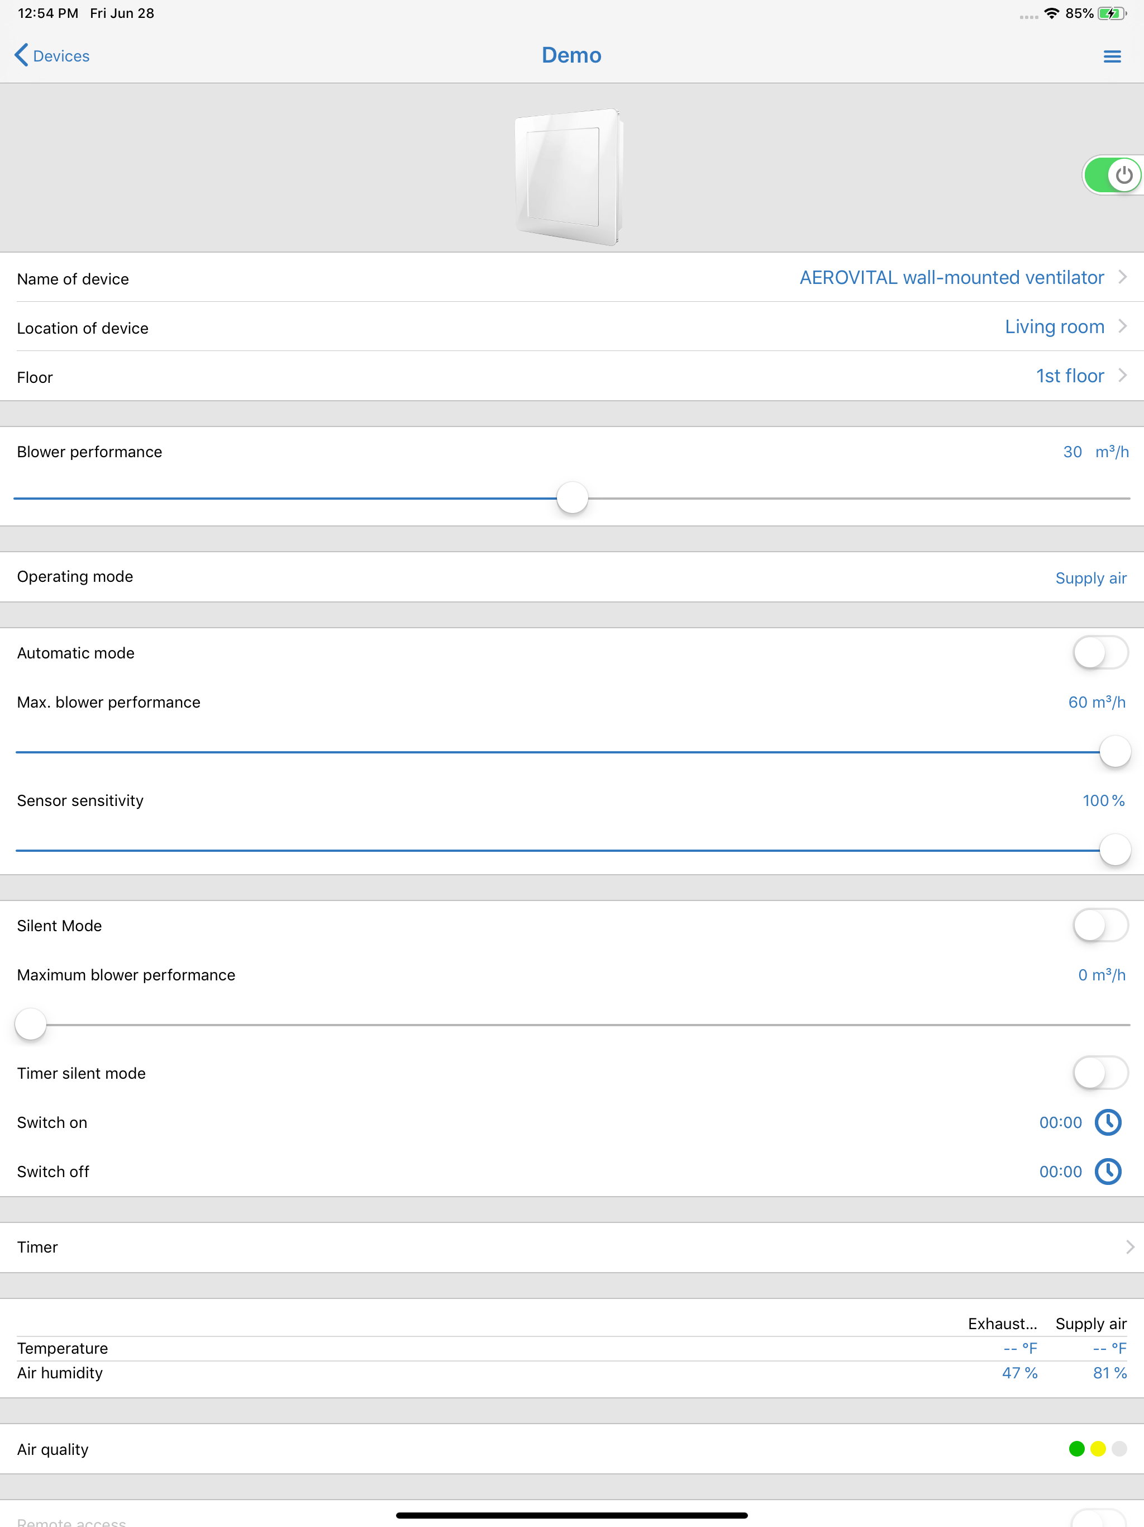Change Operating mode Supply air value
1144x1527 pixels.
[x=1090, y=578]
